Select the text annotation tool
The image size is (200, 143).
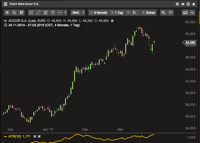53,13
